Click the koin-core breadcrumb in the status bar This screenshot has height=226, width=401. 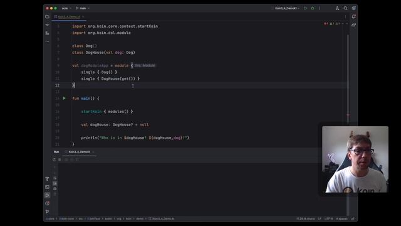pos(67,219)
